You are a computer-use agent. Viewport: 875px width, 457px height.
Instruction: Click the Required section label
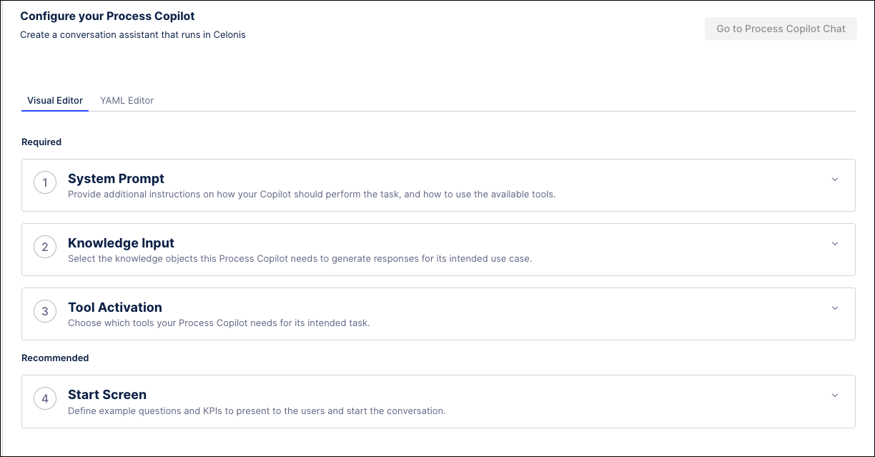click(x=41, y=142)
